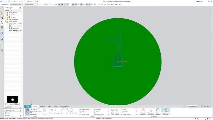
Task: Click the Orient to Sketch command
Action: click(36, 112)
